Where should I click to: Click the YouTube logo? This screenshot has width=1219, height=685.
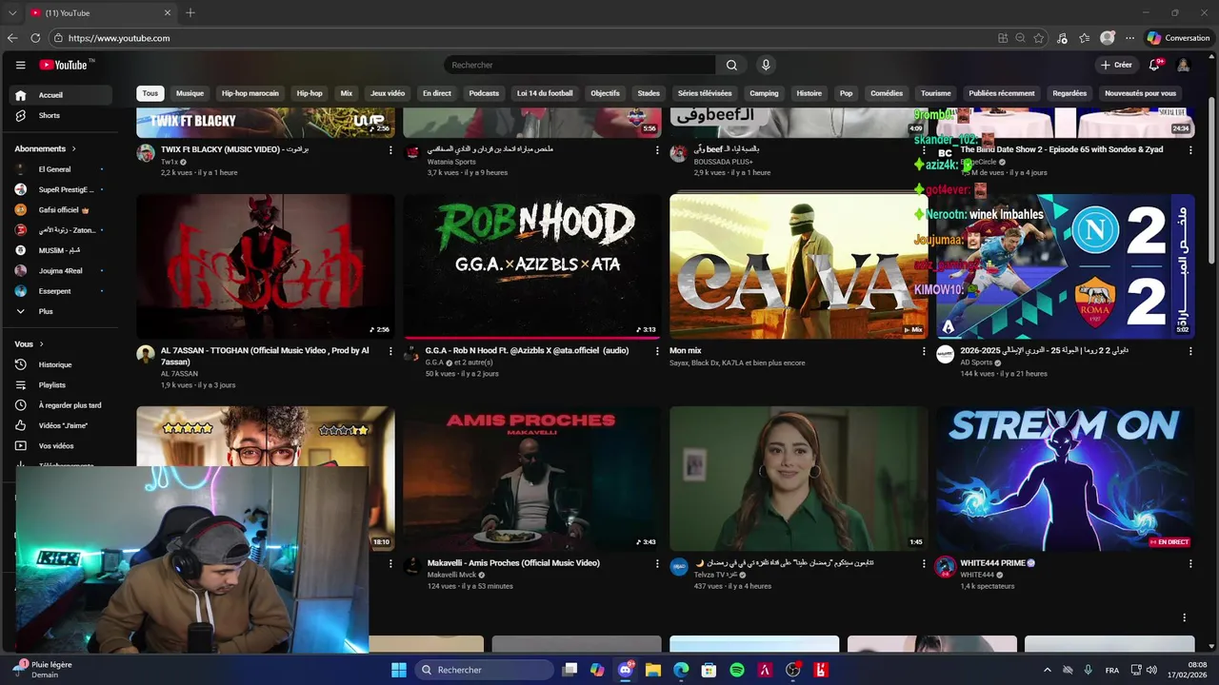click(66, 65)
